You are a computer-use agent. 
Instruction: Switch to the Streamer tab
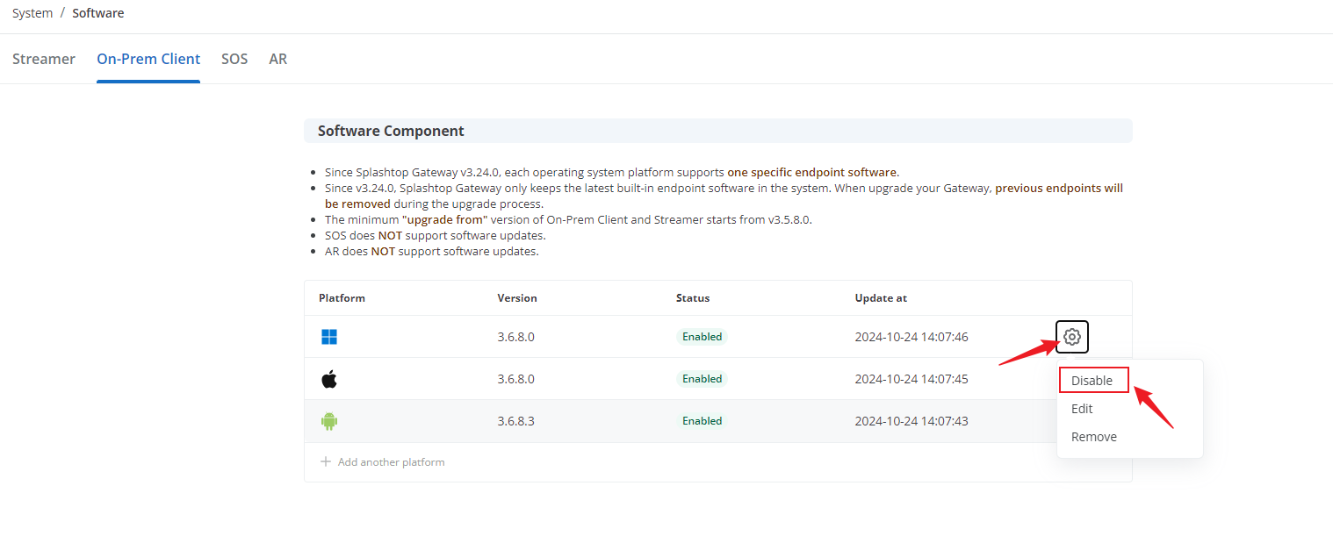click(x=44, y=59)
